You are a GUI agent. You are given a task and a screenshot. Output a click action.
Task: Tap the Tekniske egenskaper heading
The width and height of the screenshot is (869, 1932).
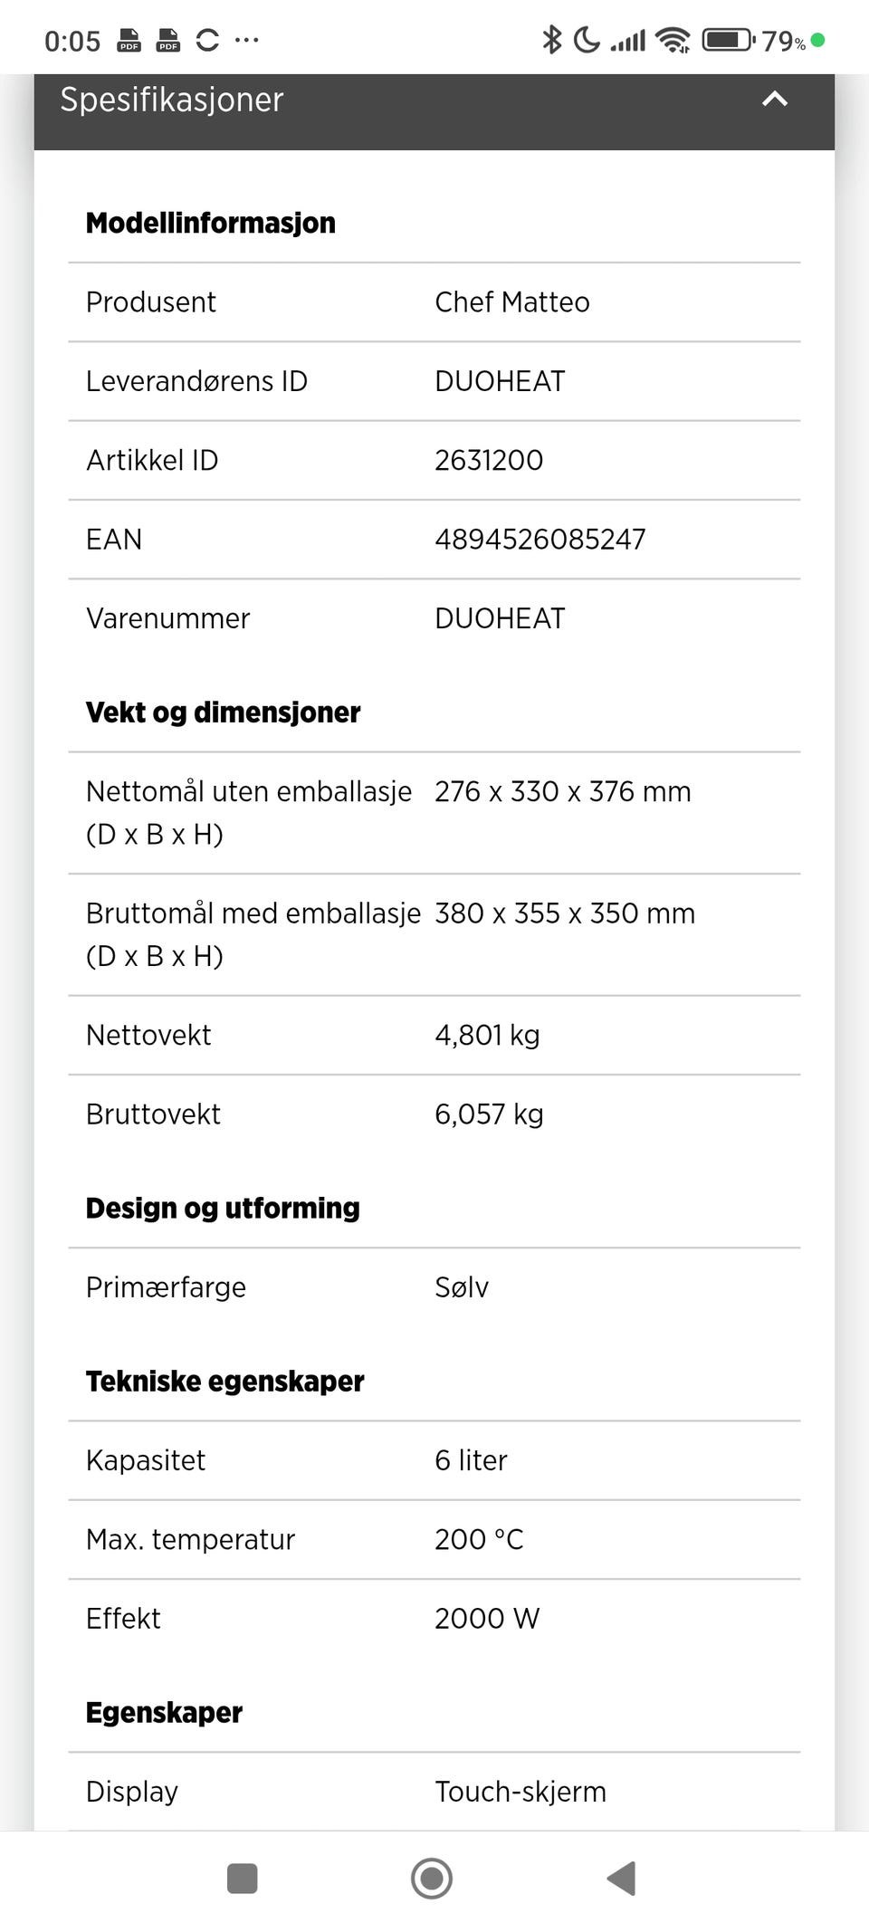(x=225, y=1382)
